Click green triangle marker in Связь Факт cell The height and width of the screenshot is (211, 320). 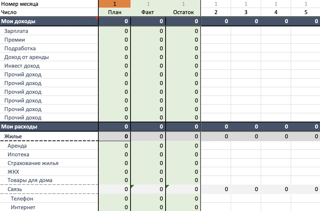tap(132, 186)
